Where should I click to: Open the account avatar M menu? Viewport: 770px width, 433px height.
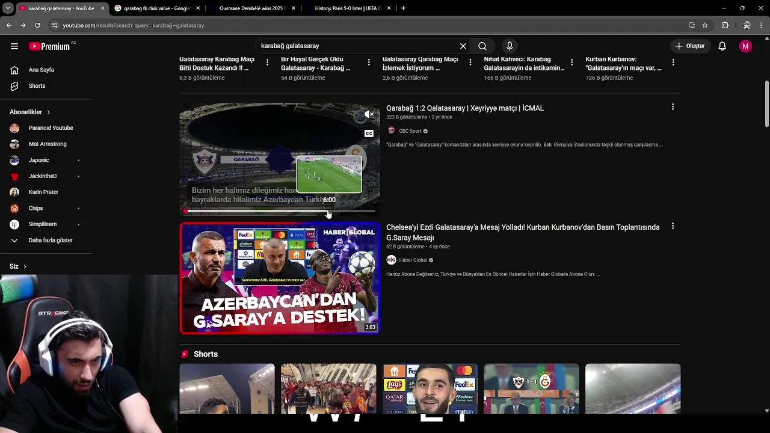point(745,46)
